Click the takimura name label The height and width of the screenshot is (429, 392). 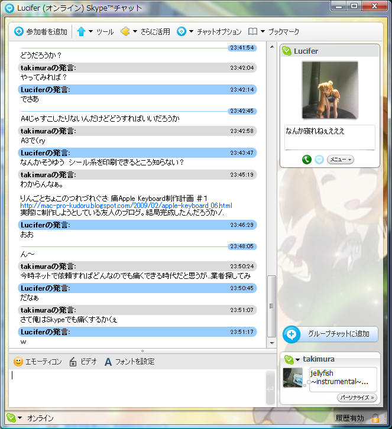click(319, 359)
